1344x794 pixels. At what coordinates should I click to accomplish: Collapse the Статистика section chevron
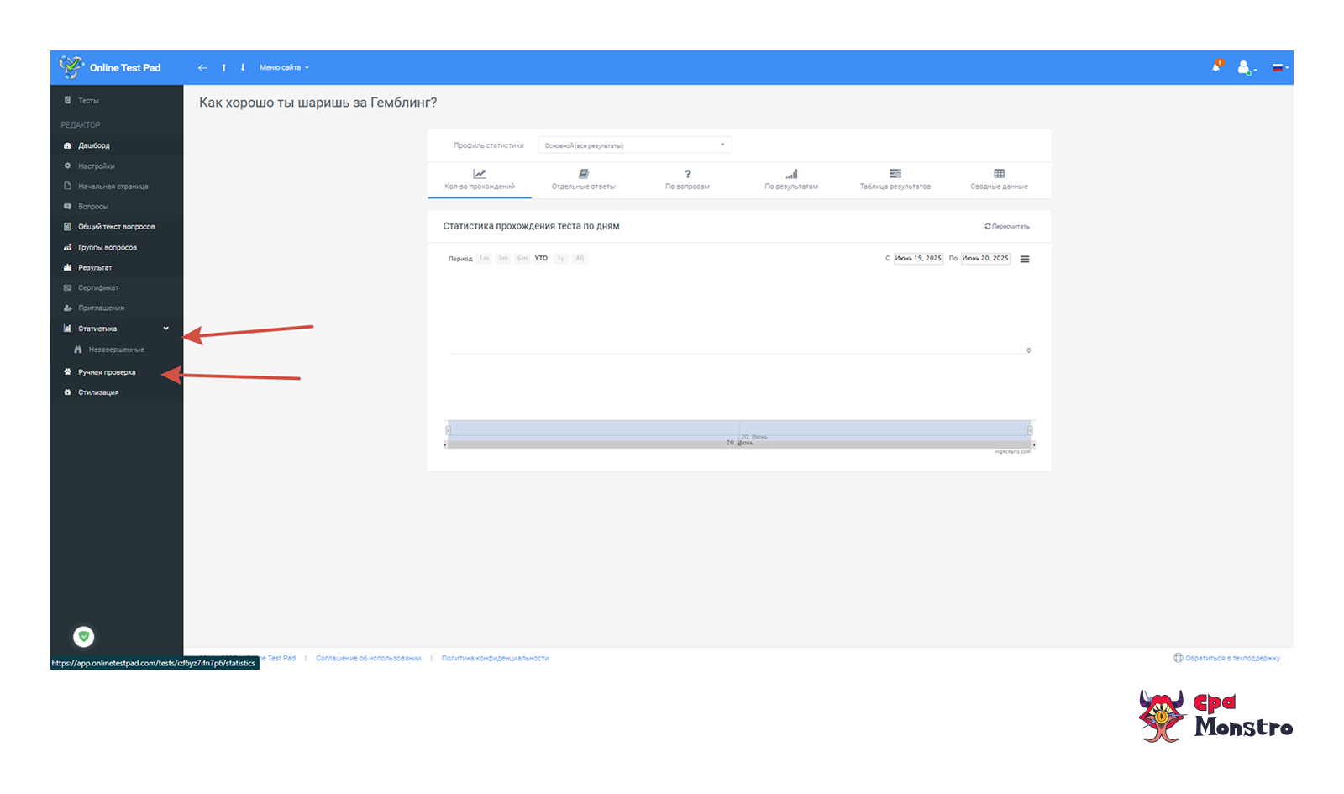pyautogui.click(x=166, y=329)
